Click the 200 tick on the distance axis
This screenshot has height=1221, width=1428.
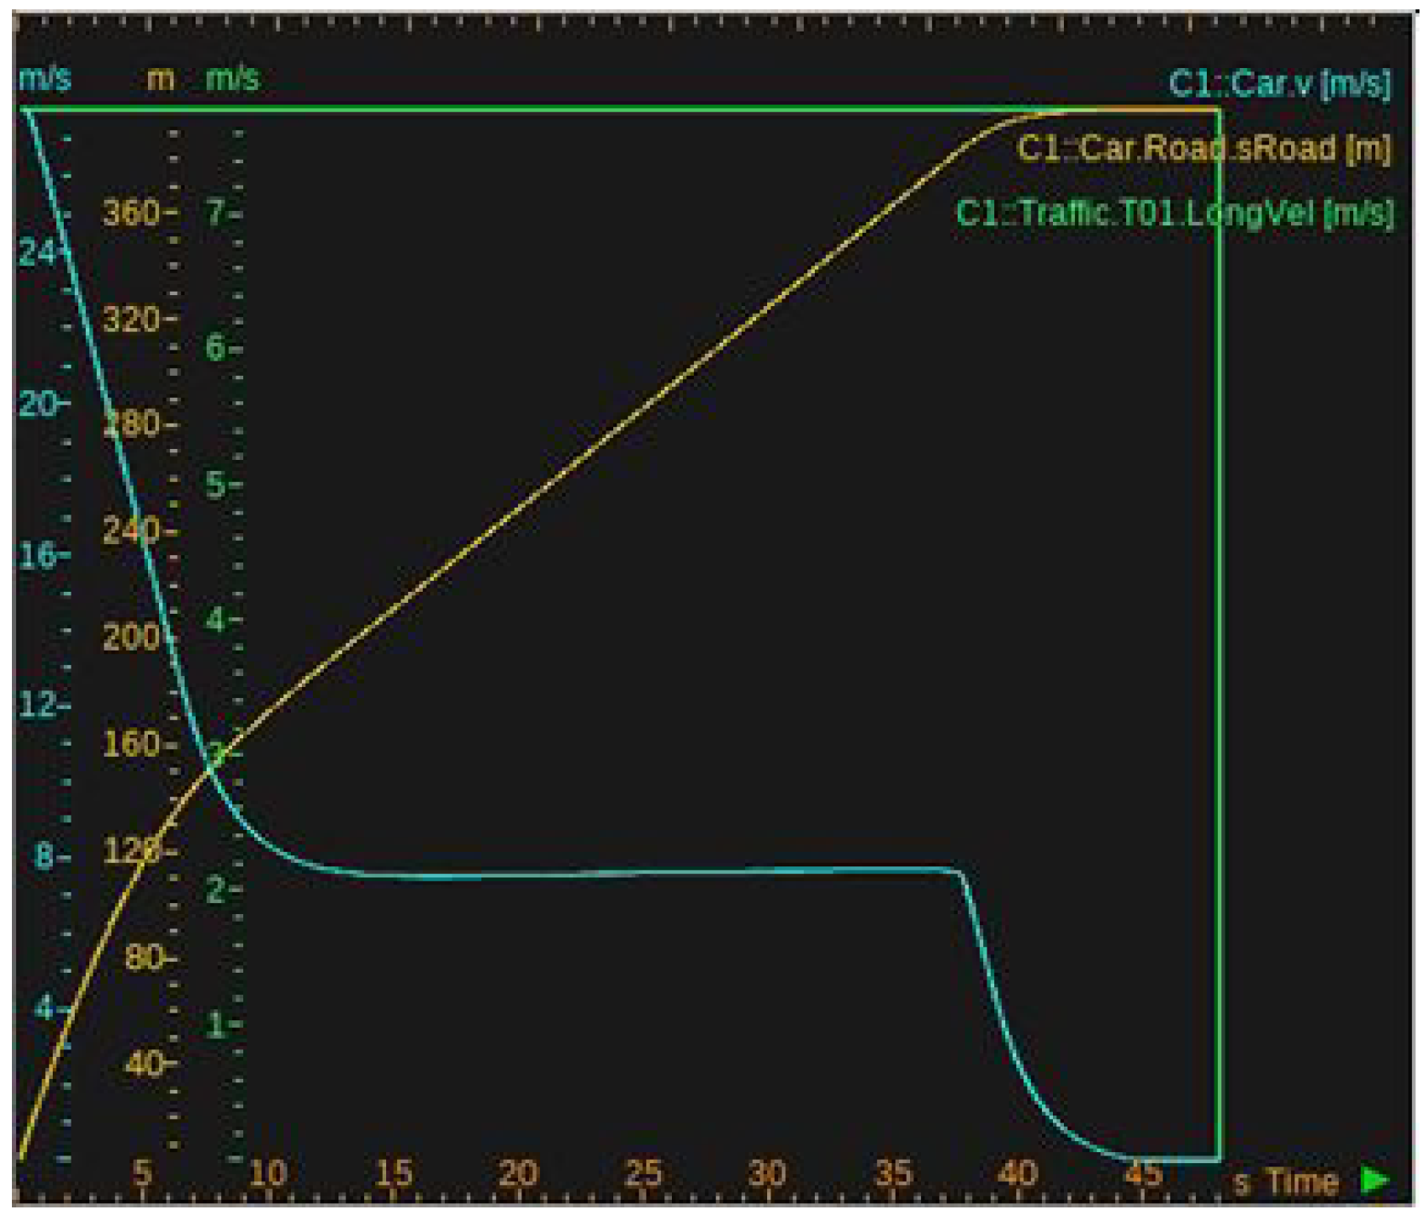tap(131, 637)
